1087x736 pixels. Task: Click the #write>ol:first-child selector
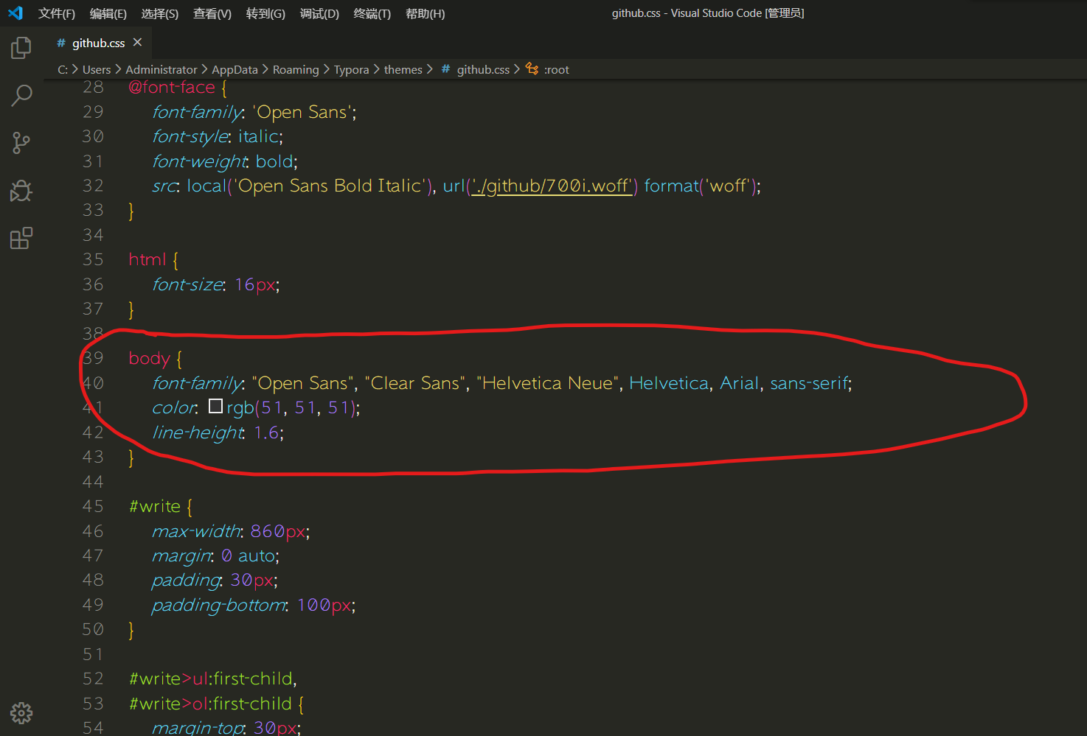[210, 704]
